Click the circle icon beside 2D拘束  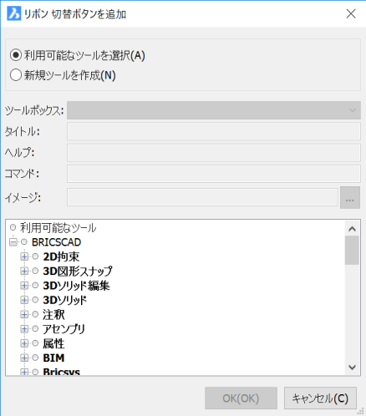[35, 256]
